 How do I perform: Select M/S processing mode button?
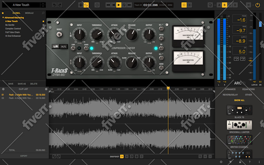63,47
